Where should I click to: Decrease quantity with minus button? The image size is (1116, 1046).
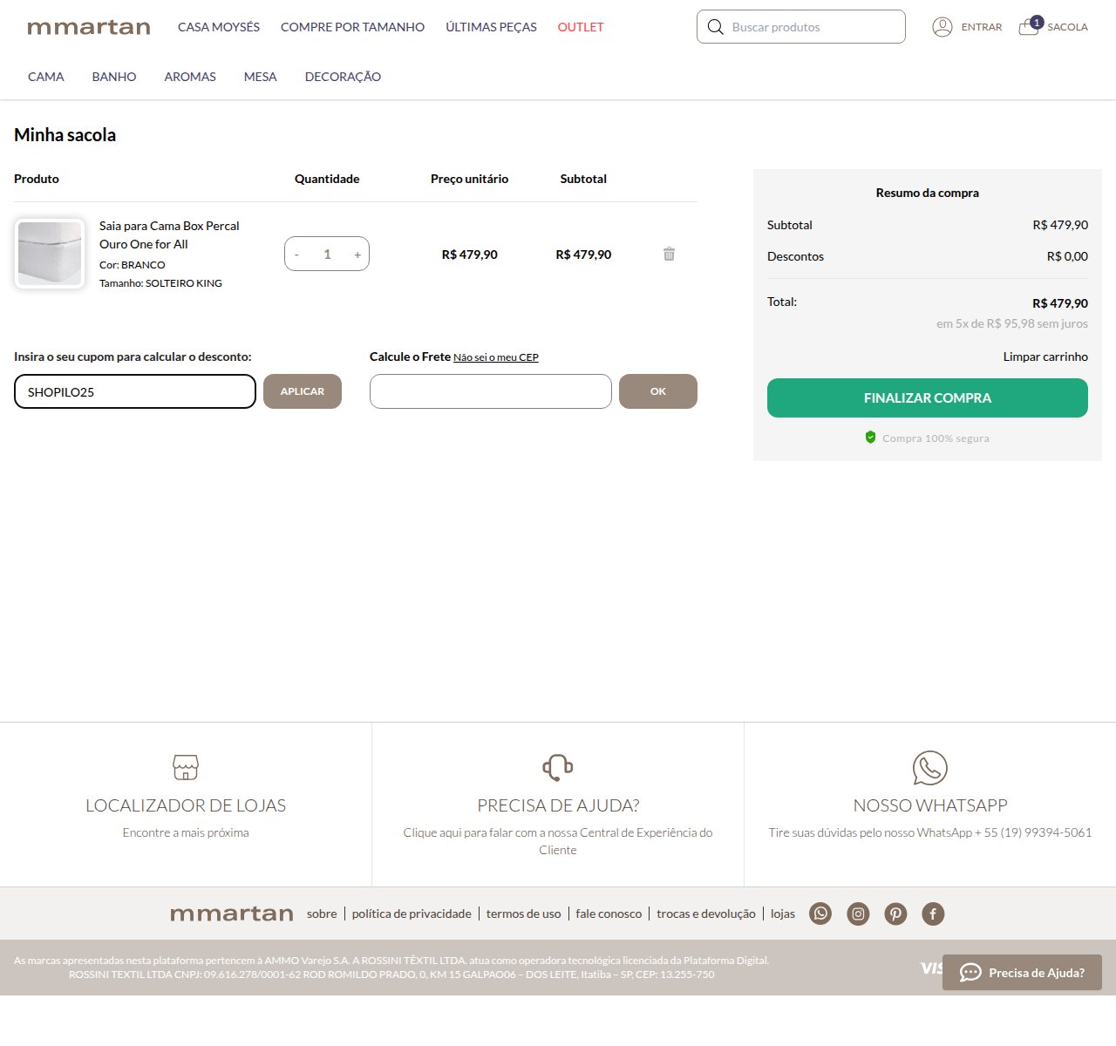(296, 255)
